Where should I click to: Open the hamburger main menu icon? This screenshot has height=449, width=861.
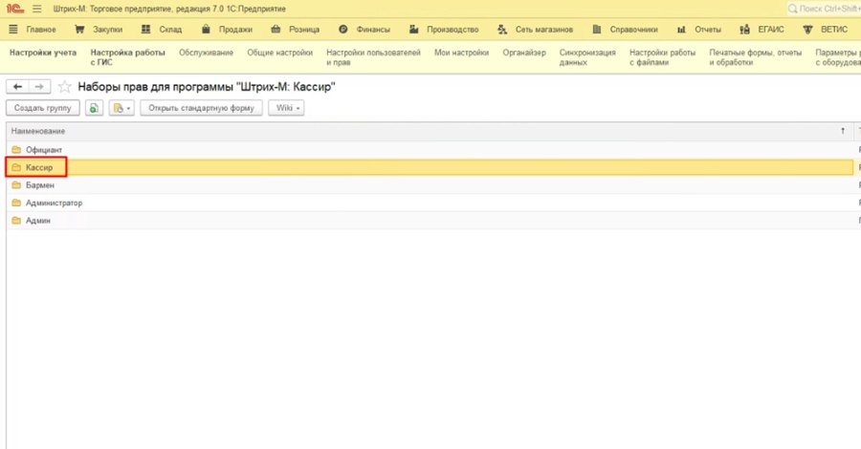pyautogui.click(x=36, y=9)
